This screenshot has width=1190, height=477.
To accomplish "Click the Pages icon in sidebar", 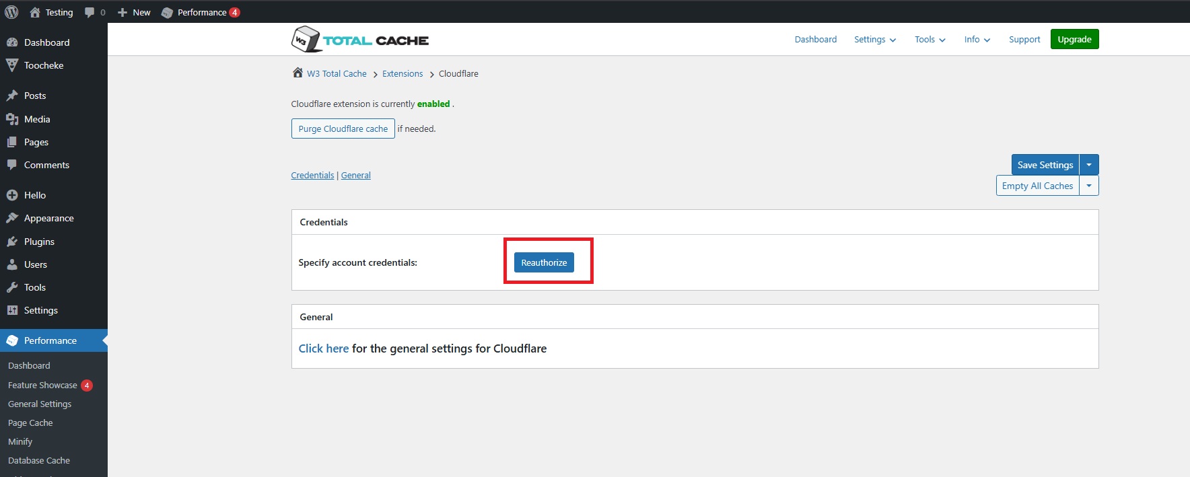I will (12, 142).
